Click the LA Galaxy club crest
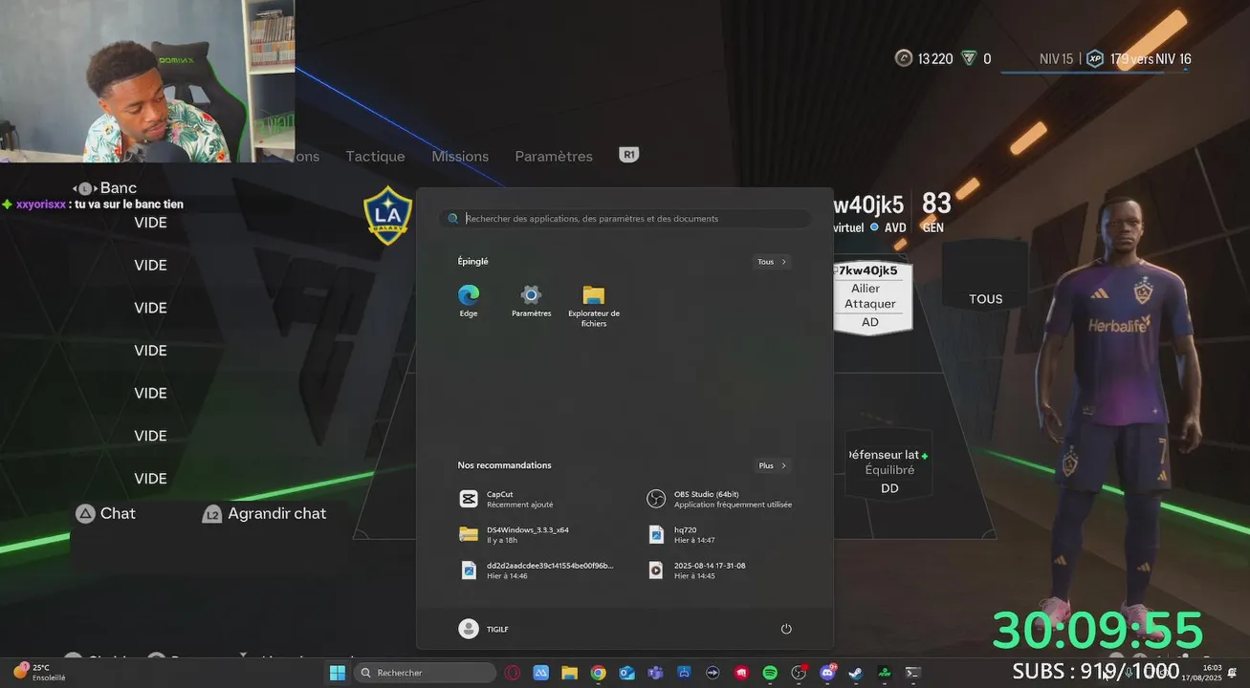 388,215
